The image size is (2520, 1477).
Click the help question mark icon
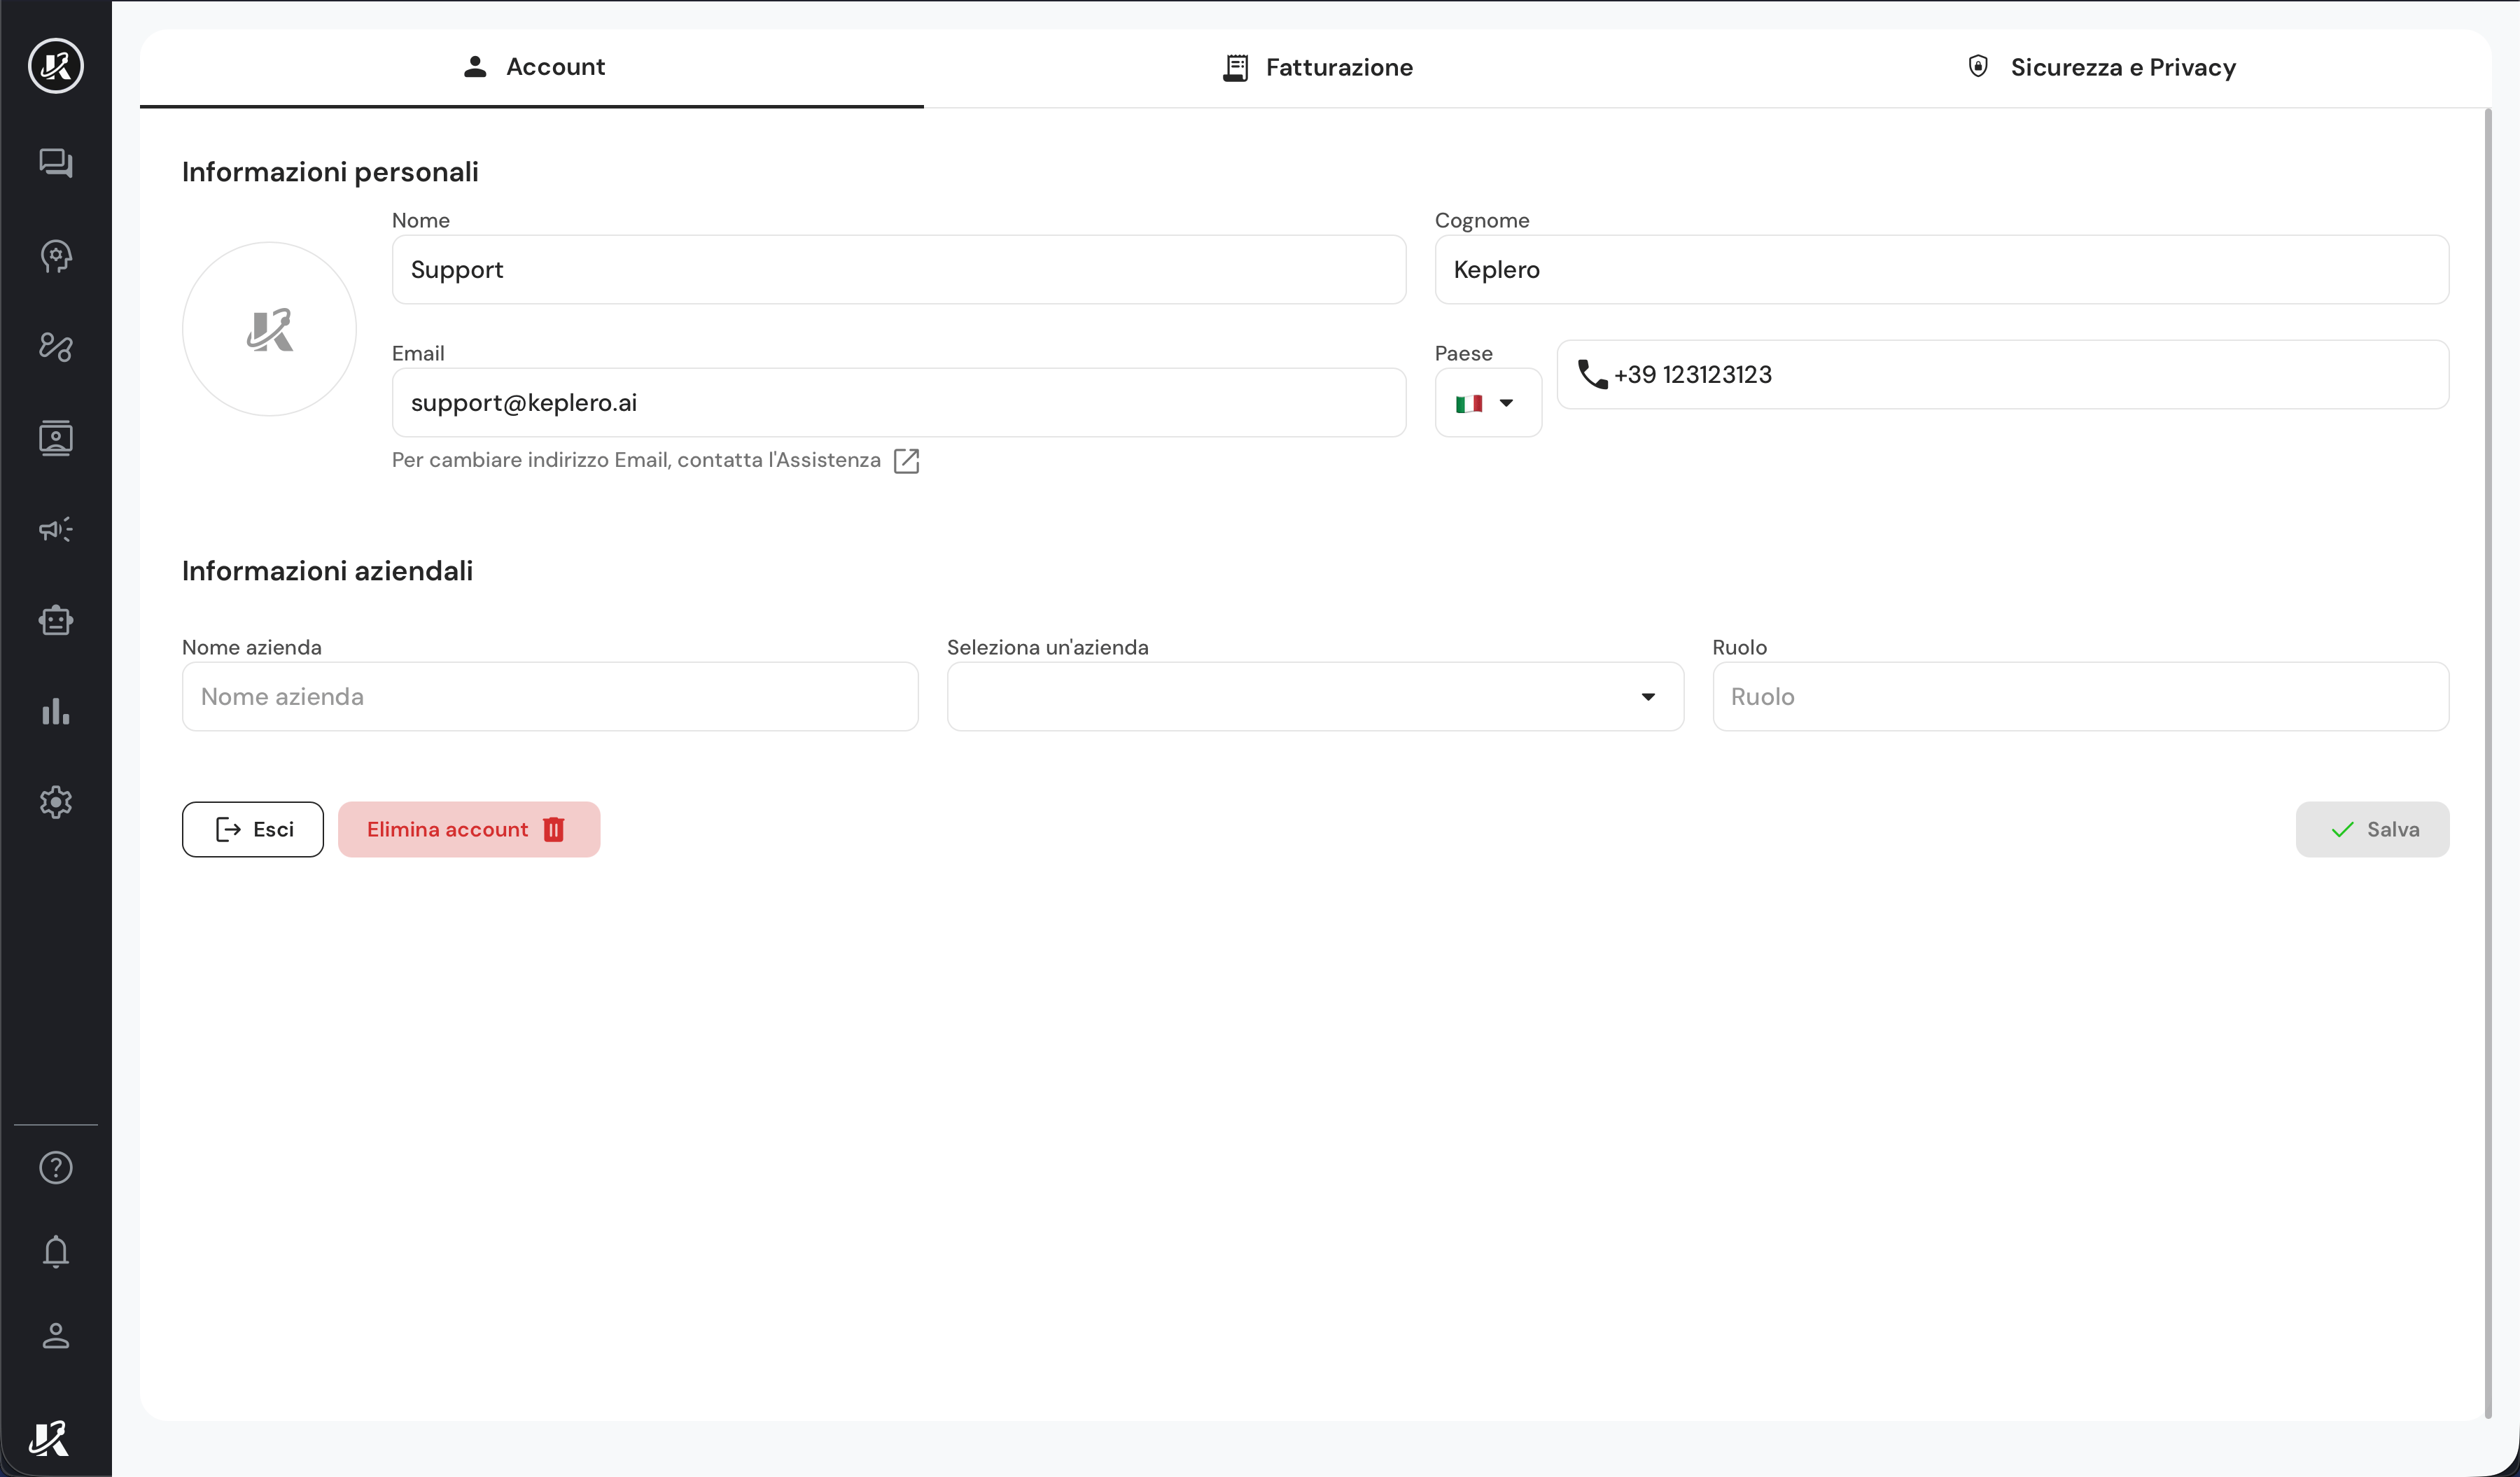click(x=56, y=1167)
